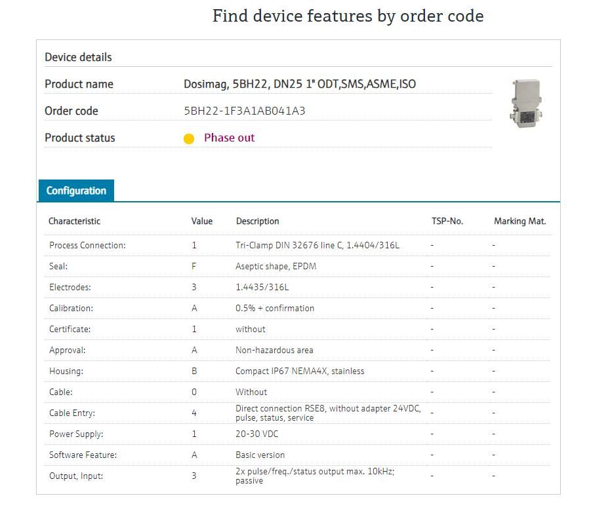Click the Description column header
Image resolution: width=591 pixels, height=513 pixels.
[x=258, y=221]
